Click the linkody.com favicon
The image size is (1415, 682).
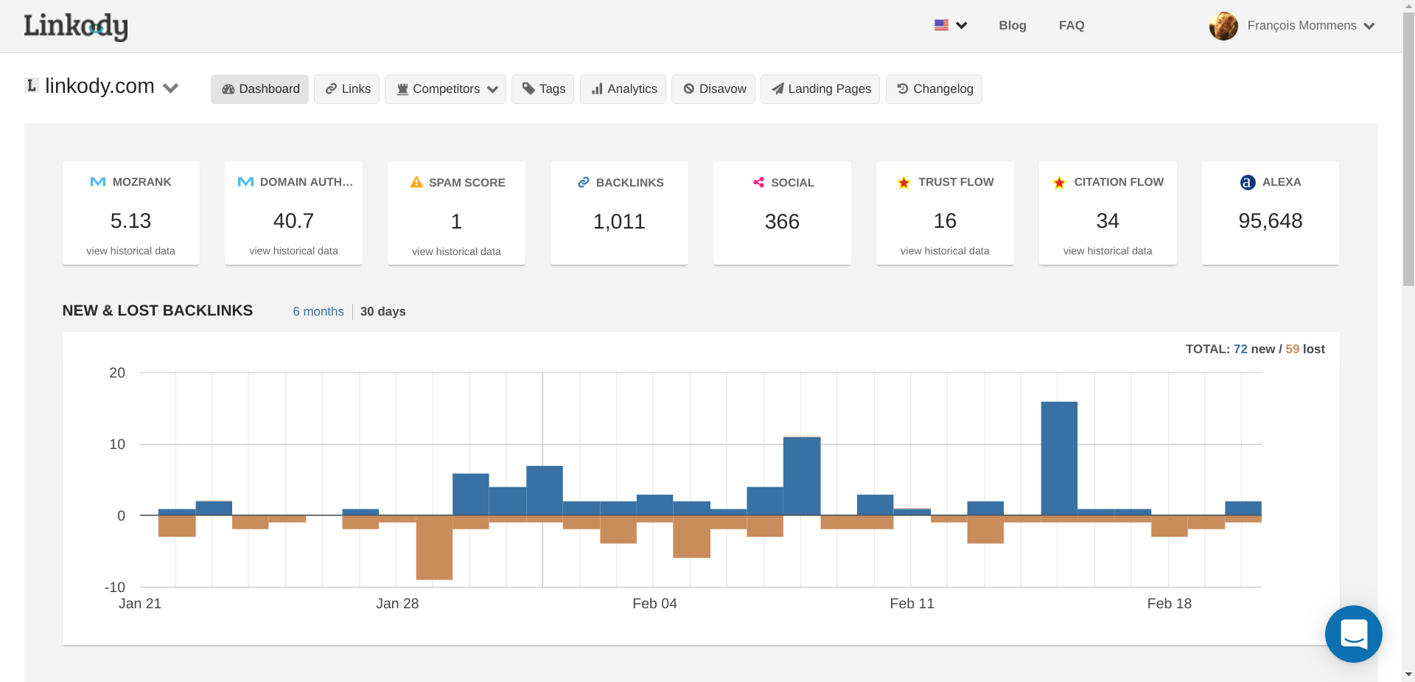pos(32,86)
